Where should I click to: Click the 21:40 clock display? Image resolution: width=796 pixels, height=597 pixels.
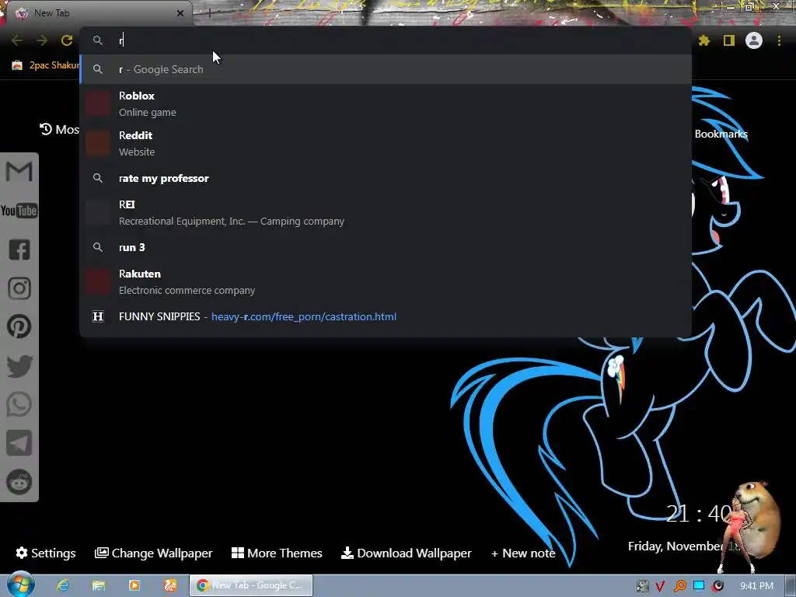[x=699, y=514]
